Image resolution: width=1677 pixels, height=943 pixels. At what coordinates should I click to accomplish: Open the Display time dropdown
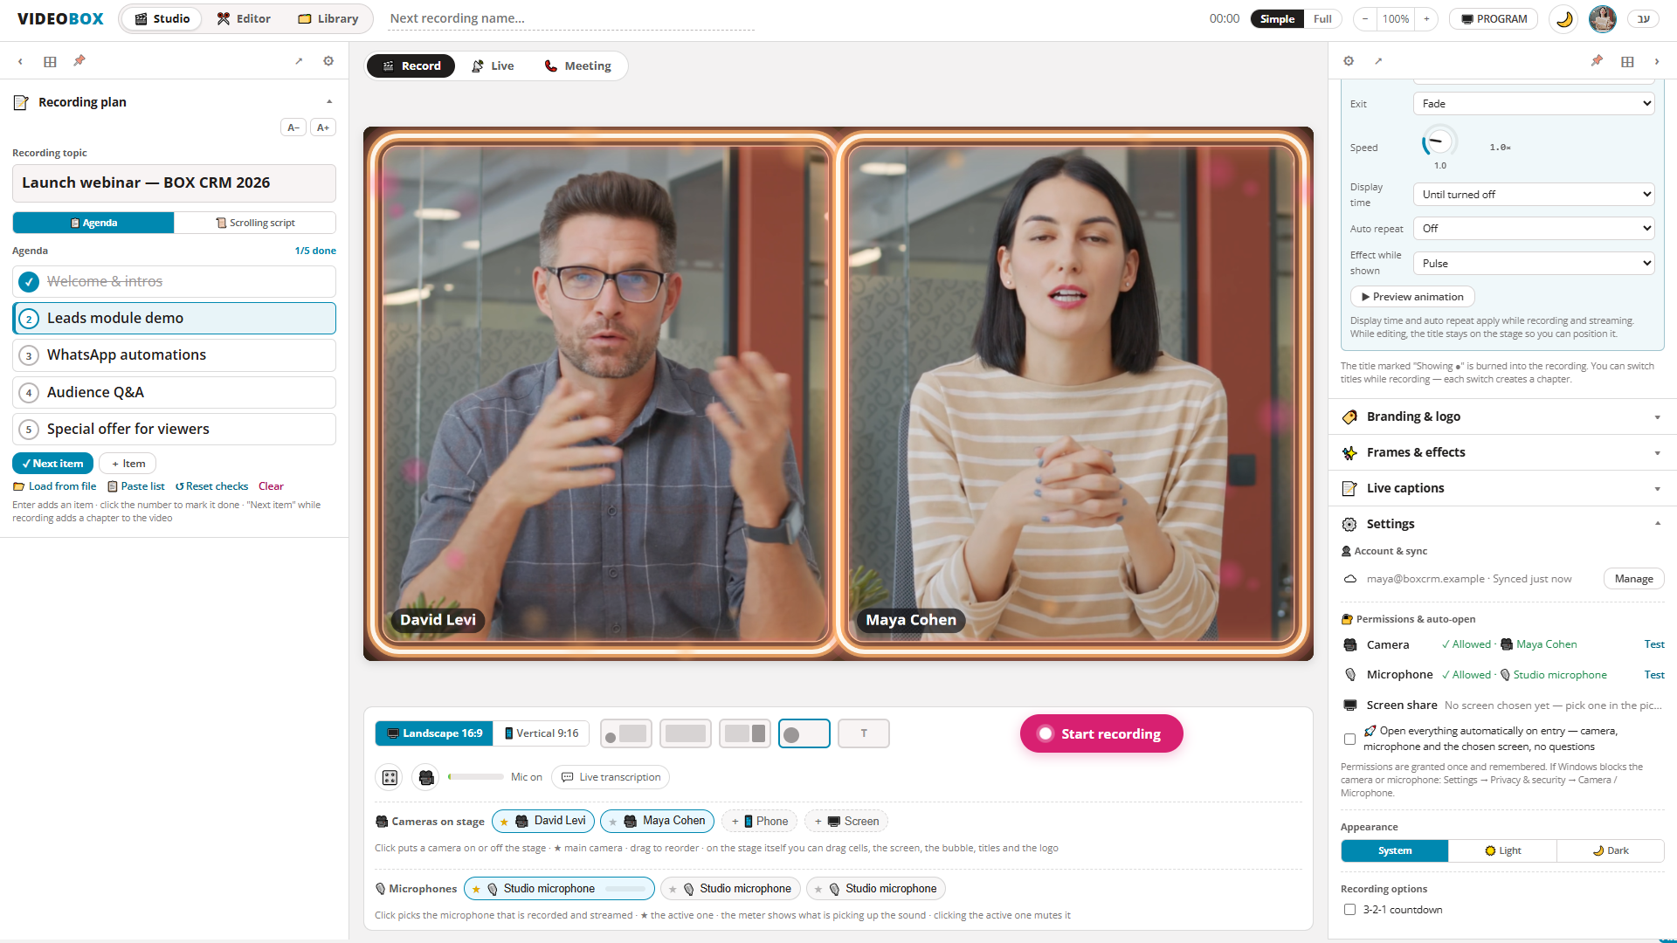1534,195
